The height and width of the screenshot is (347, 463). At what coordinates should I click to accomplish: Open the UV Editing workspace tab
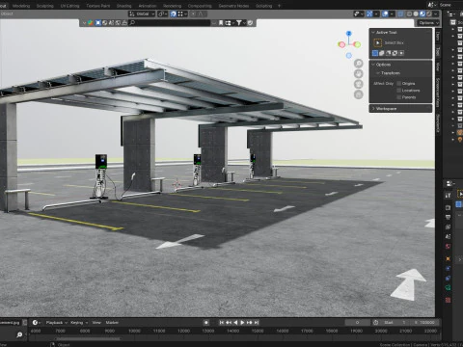pyautogui.click(x=69, y=6)
